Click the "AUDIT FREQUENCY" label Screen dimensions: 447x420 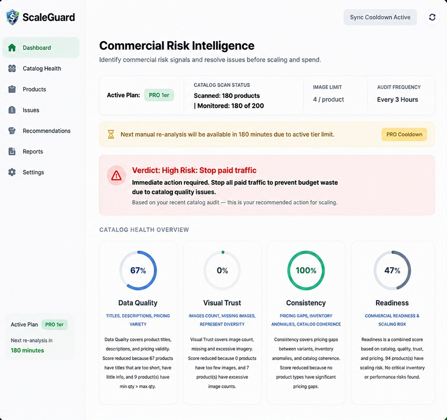tap(399, 87)
